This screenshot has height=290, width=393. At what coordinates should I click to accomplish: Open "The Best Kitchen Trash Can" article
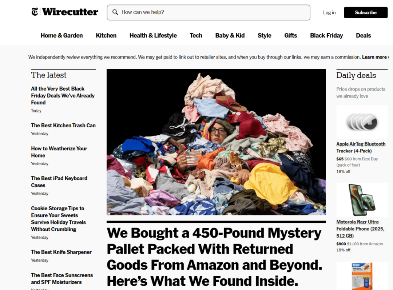[x=63, y=125]
